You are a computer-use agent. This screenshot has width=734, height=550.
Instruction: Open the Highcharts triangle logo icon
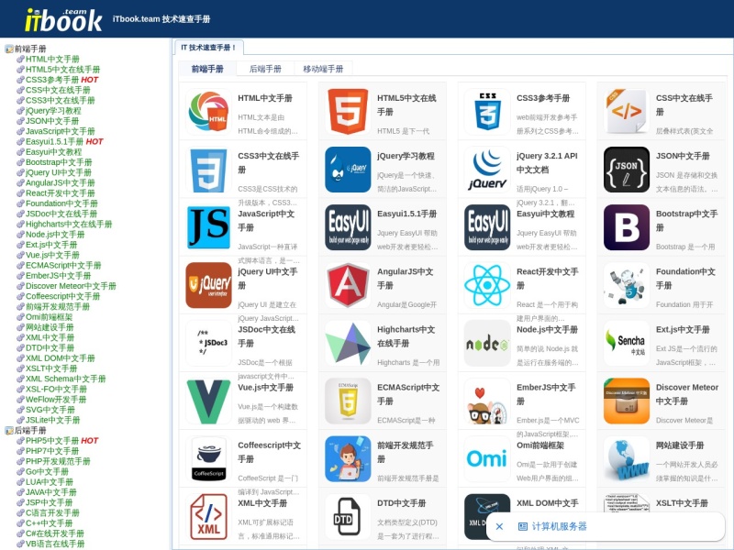pos(348,343)
